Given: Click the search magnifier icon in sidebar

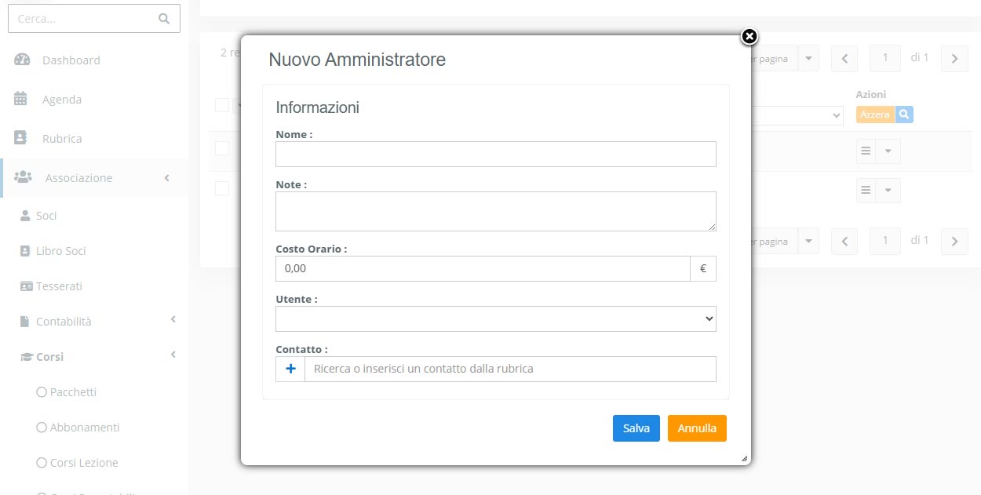Looking at the screenshot, I should pos(164,19).
